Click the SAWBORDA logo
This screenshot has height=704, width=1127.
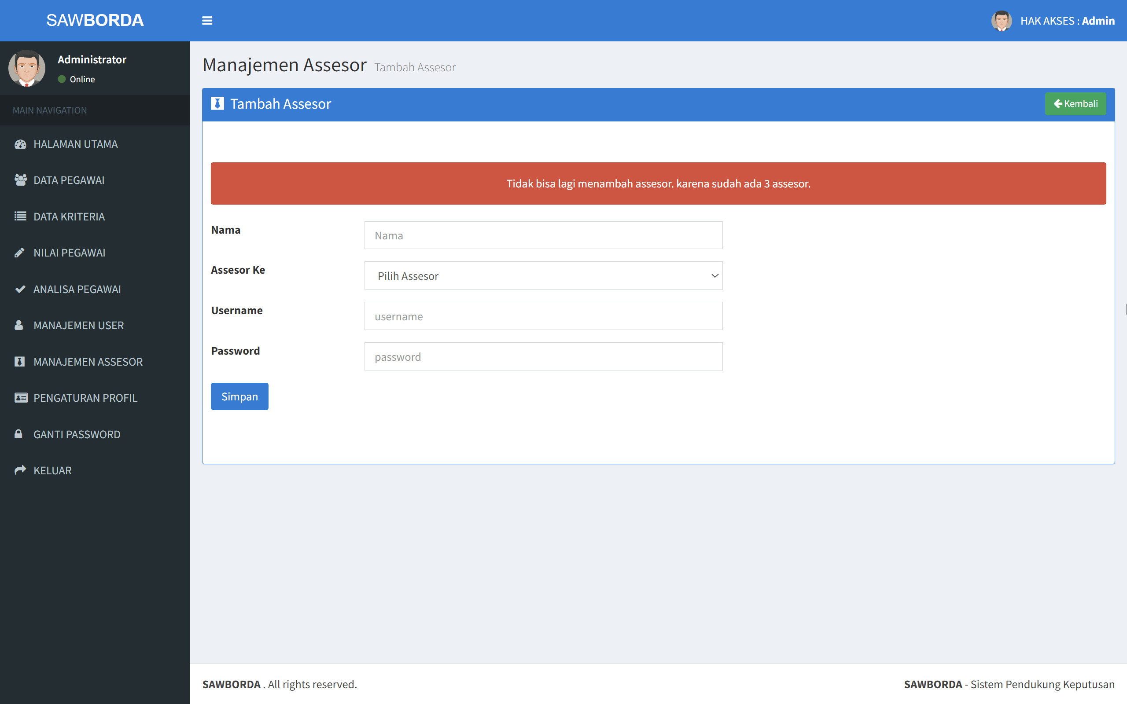(95, 20)
